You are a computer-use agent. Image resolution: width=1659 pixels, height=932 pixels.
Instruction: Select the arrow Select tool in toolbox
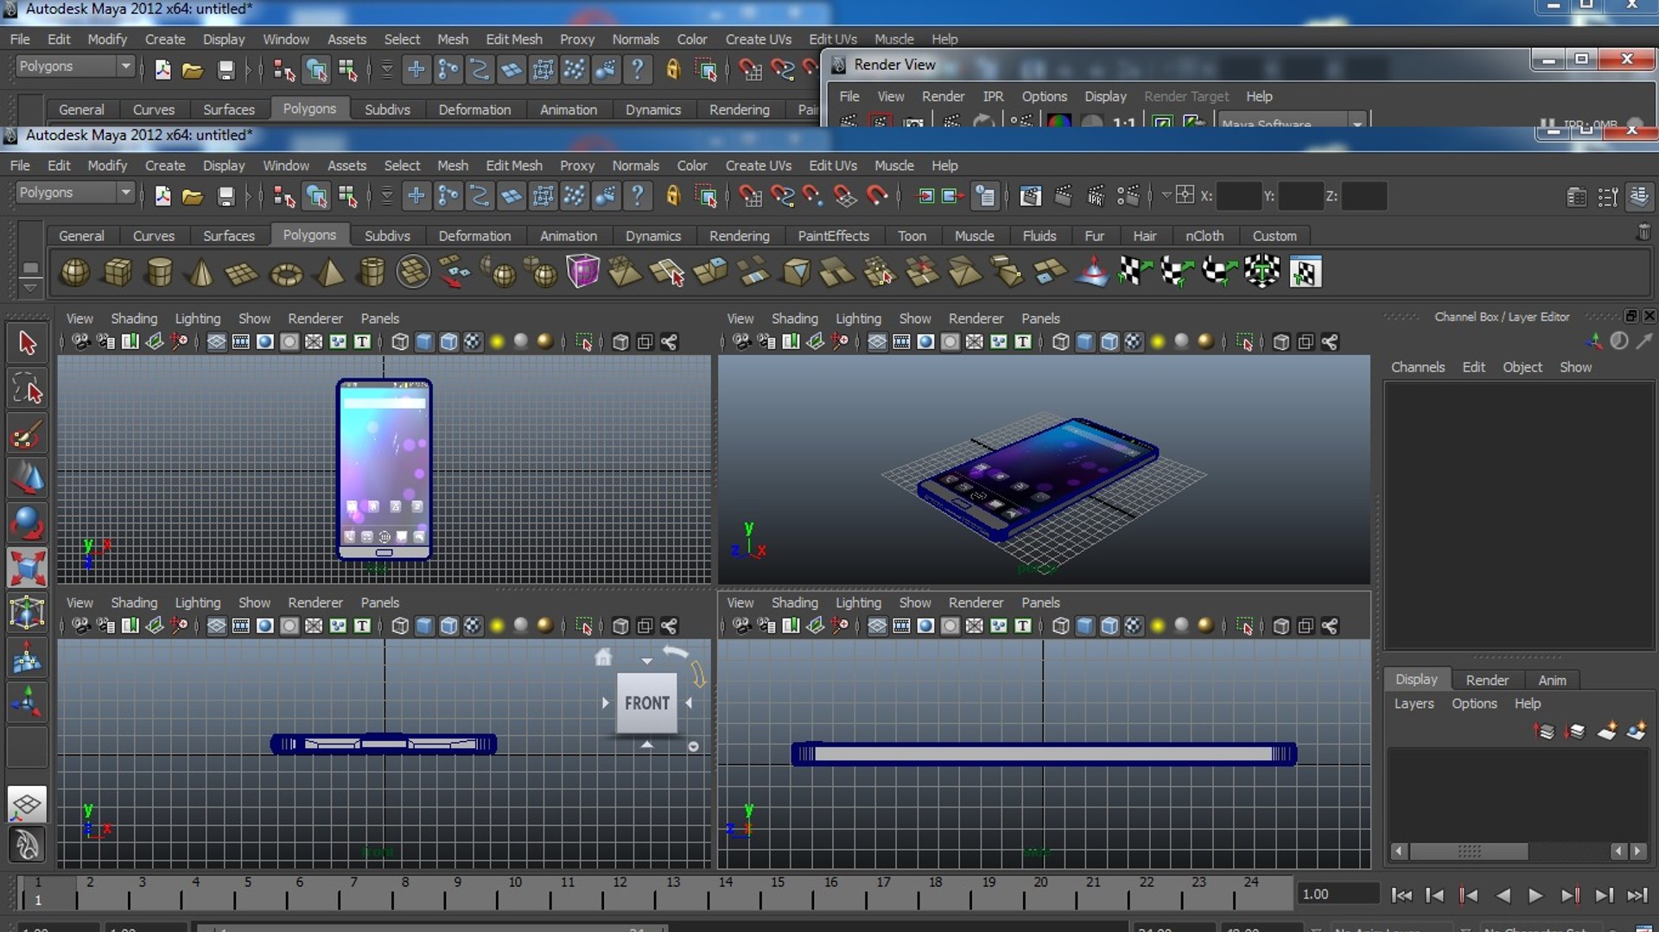(x=27, y=343)
